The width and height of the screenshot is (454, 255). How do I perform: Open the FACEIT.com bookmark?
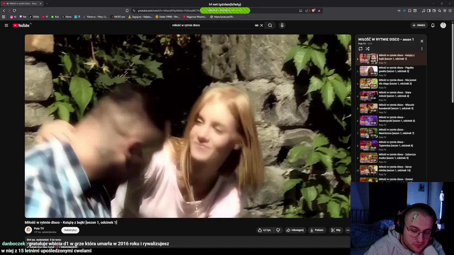(118, 17)
